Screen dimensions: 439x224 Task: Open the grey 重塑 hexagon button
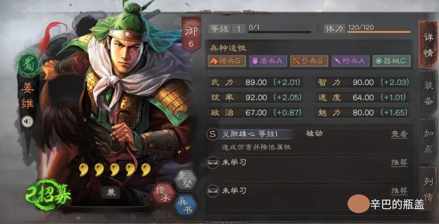click(185, 179)
